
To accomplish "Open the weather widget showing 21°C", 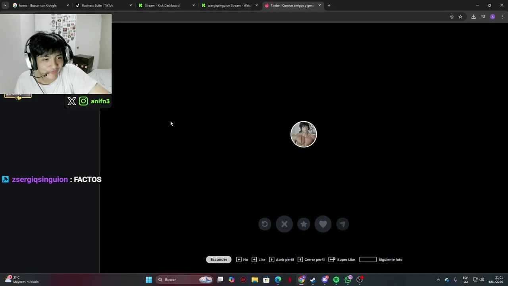I will click(x=22, y=280).
